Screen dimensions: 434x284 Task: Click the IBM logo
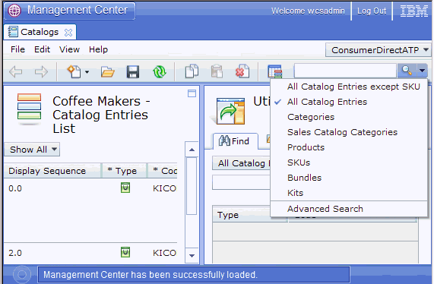click(x=413, y=11)
